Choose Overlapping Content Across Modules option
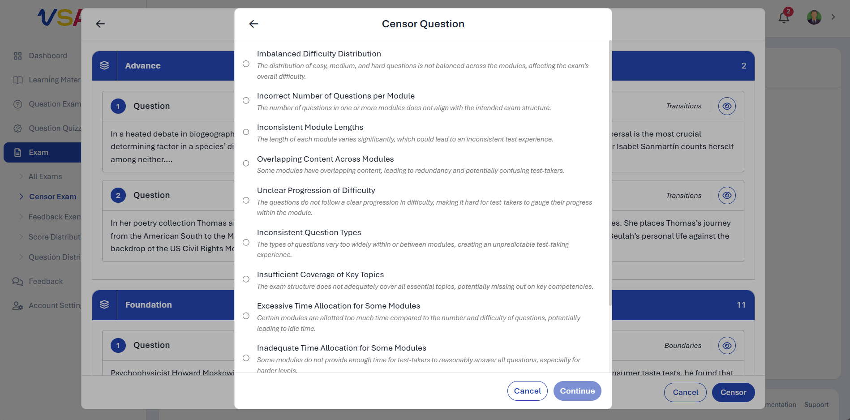The image size is (850, 420). [x=246, y=163]
